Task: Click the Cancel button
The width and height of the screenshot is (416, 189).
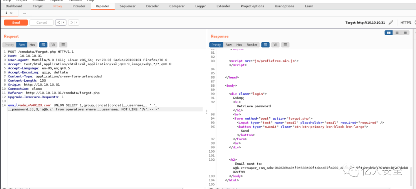Action: click(41, 23)
